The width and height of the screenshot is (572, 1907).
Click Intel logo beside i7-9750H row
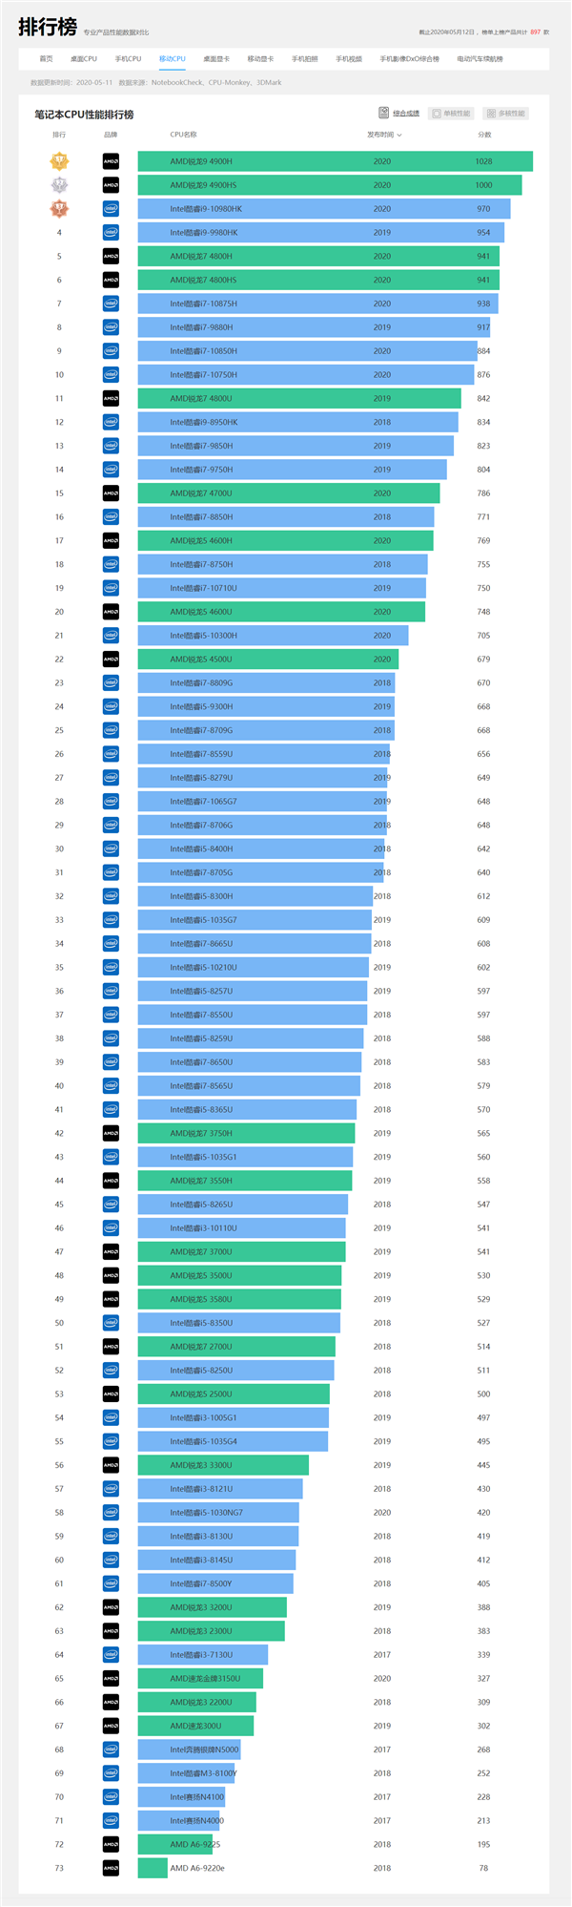(x=111, y=470)
